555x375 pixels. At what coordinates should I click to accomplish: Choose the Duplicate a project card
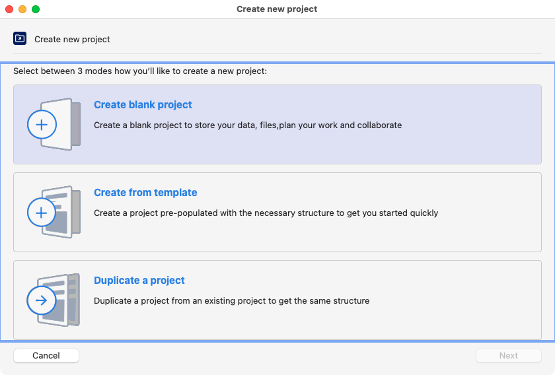[277, 300]
